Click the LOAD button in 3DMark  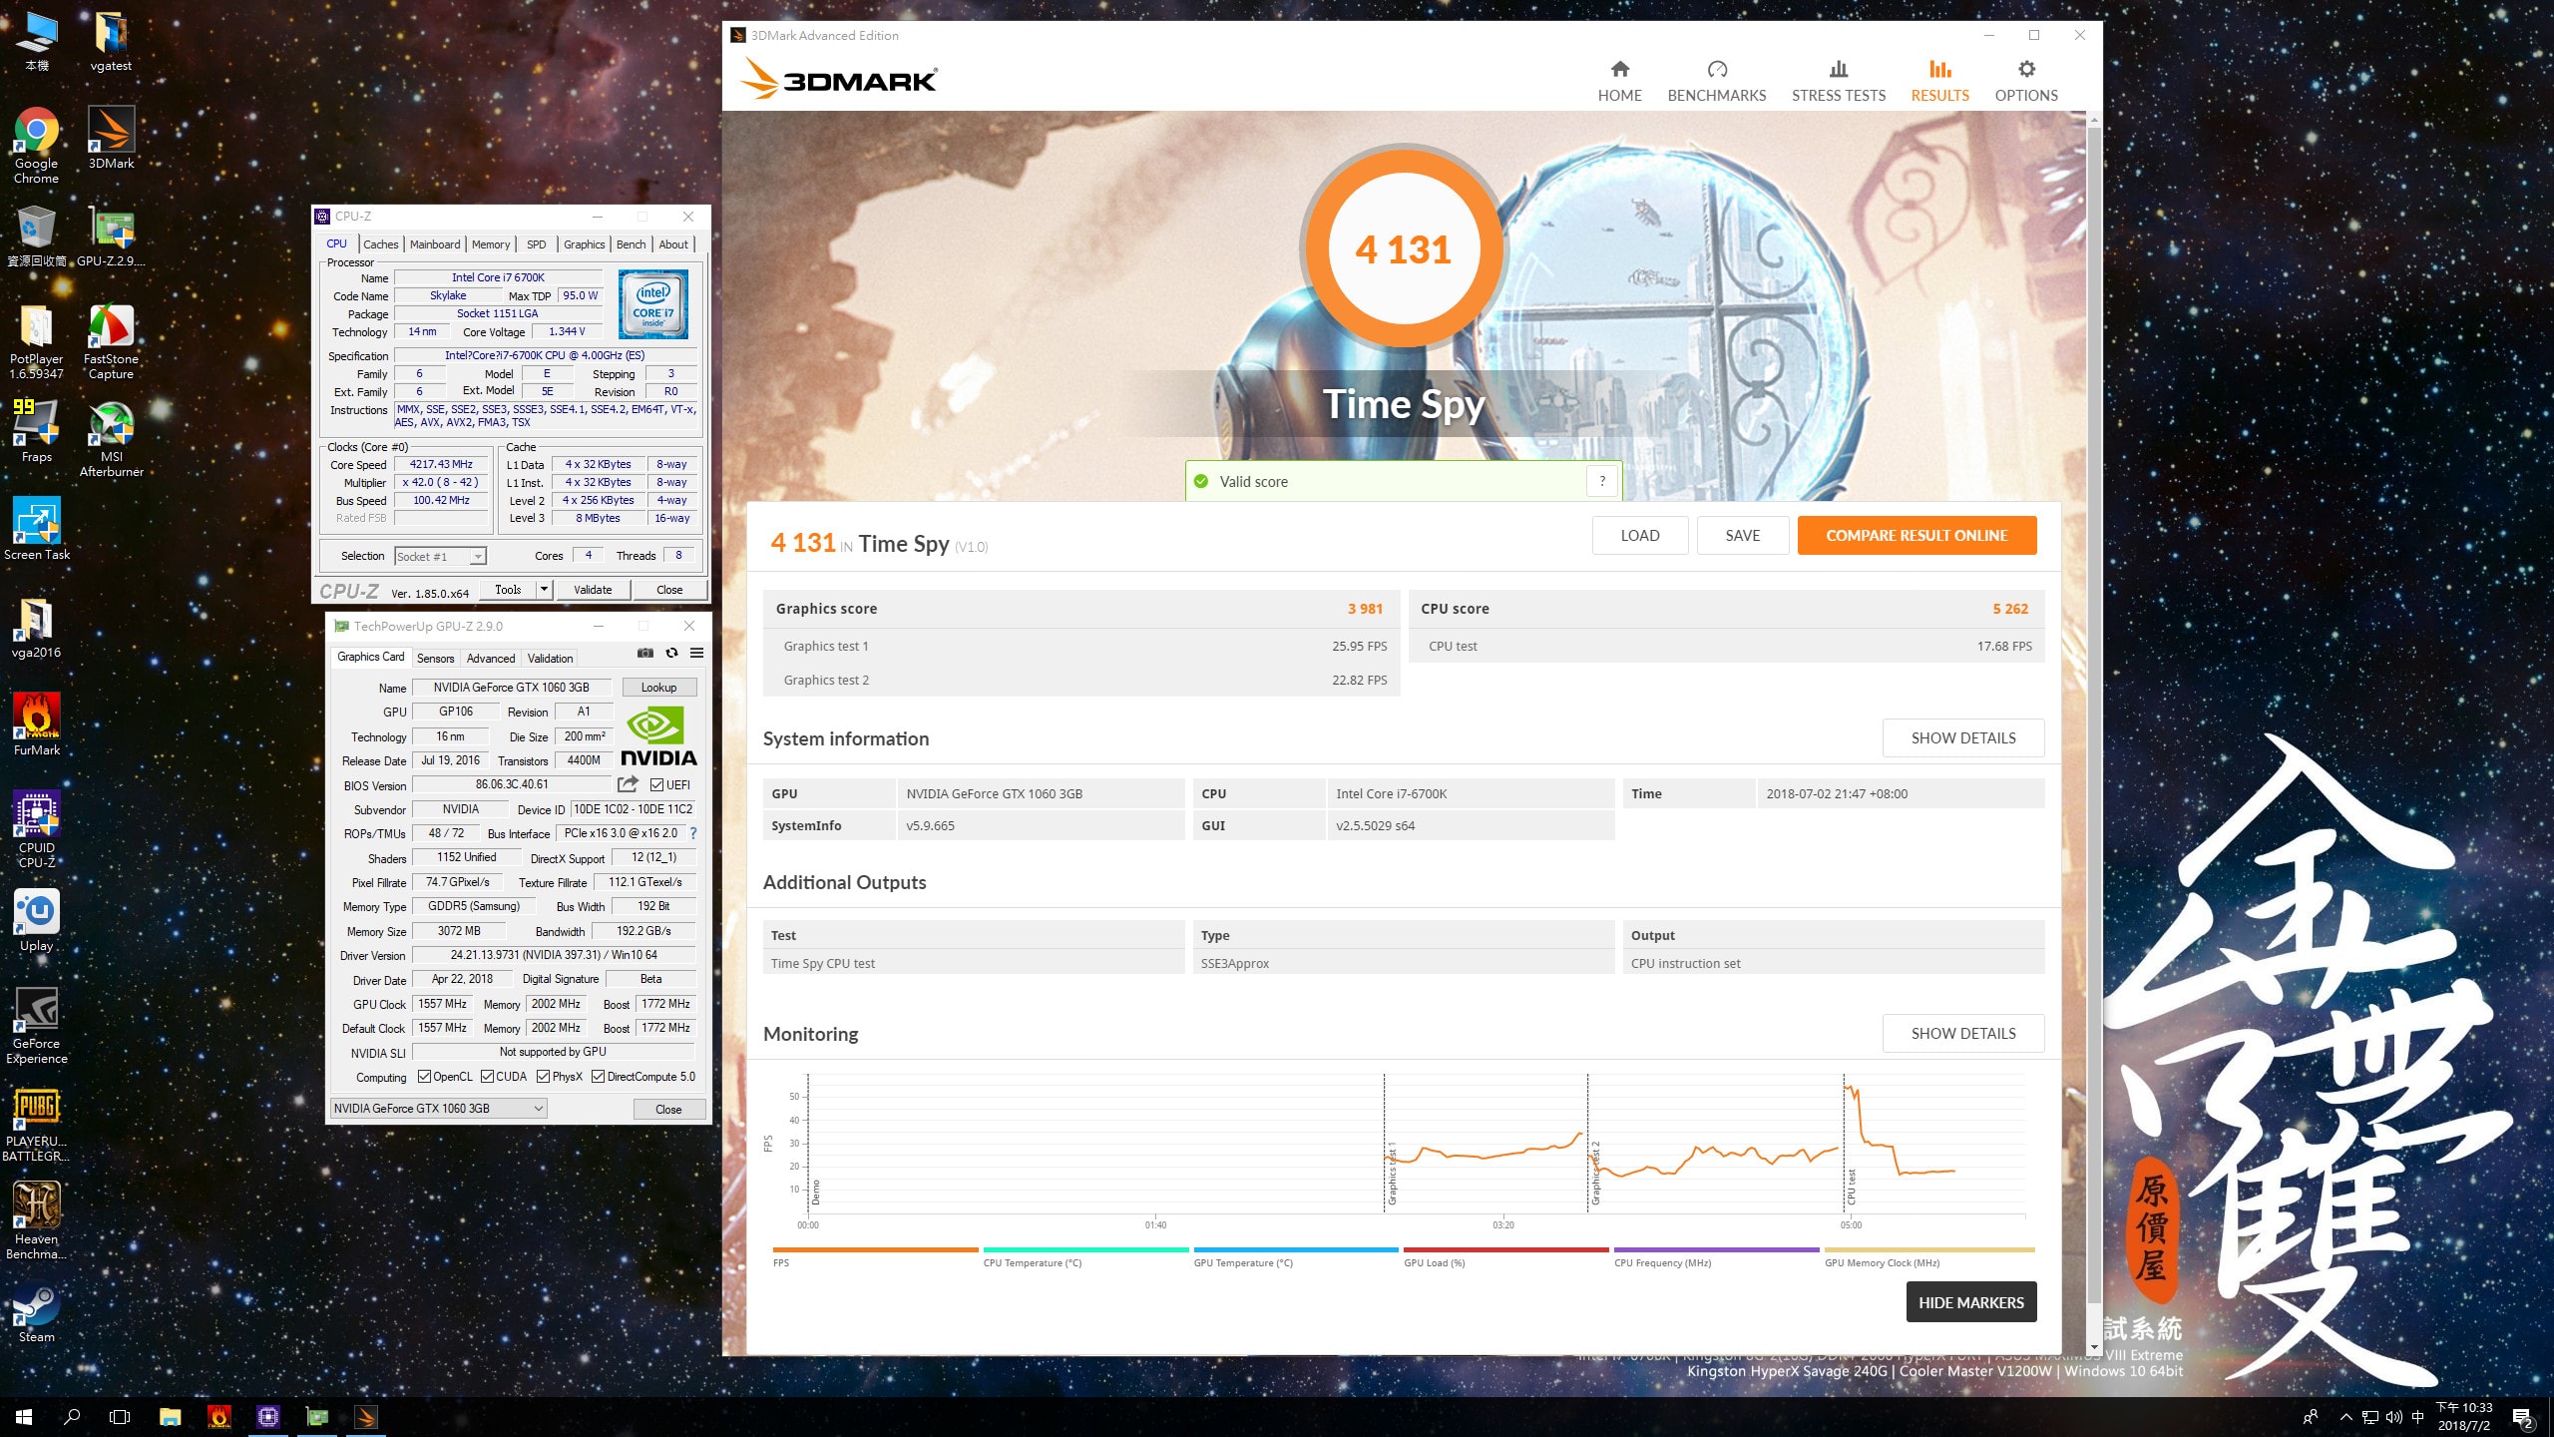(x=1639, y=535)
